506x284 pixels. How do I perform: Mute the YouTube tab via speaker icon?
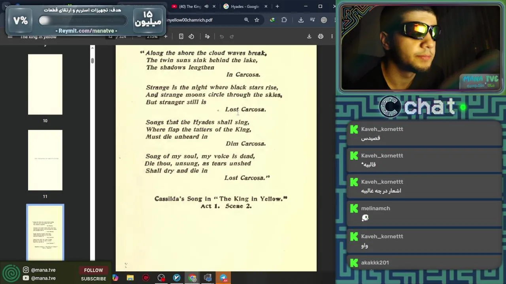click(206, 6)
